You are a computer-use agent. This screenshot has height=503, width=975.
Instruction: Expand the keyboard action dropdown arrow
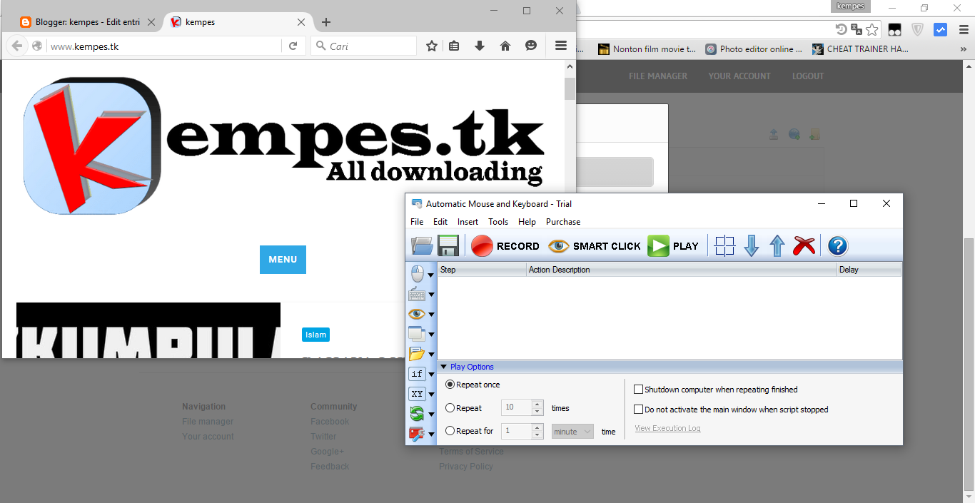(x=431, y=295)
